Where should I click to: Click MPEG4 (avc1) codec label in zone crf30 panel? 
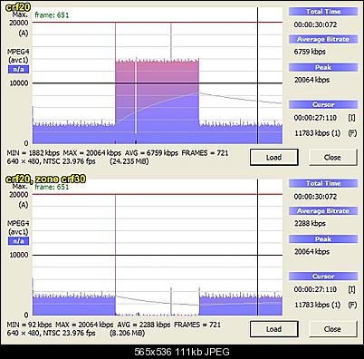[18, 228]
